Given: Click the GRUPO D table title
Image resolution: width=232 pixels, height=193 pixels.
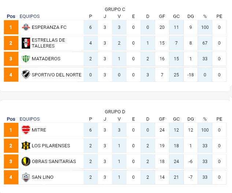Looking at the screenshot, I should tap(115, 111).
